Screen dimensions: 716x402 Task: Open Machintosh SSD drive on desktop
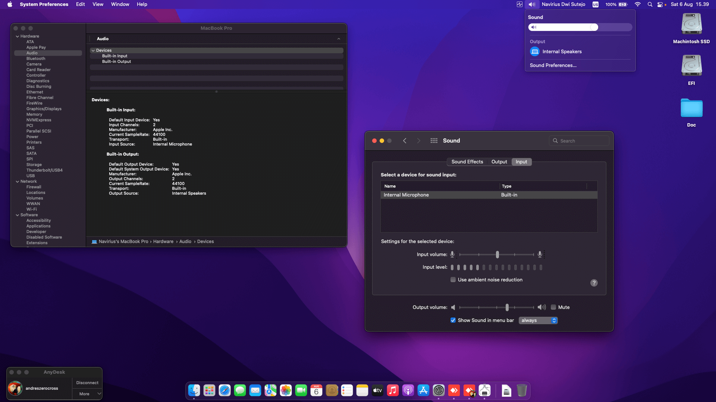[x=691, y=25]
